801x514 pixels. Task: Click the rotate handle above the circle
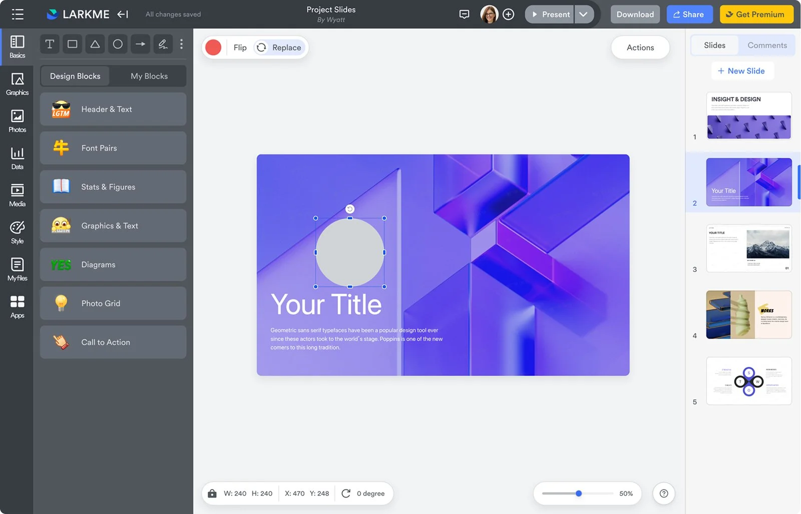tap(350, 209)
